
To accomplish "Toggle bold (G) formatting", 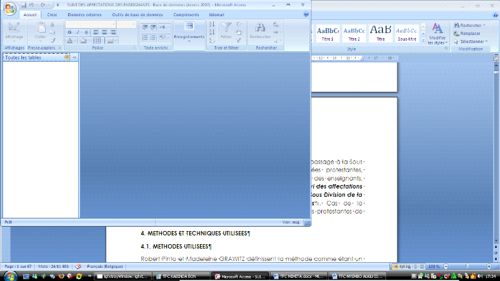I will coord(69,32).
